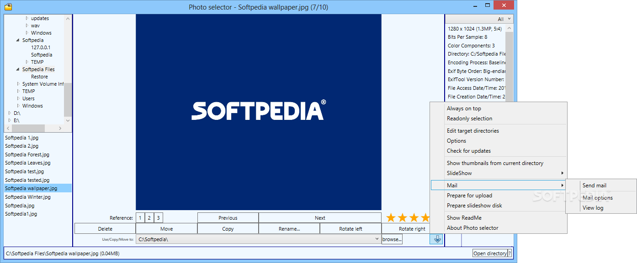Expand the wav folder node

(27, 26)
